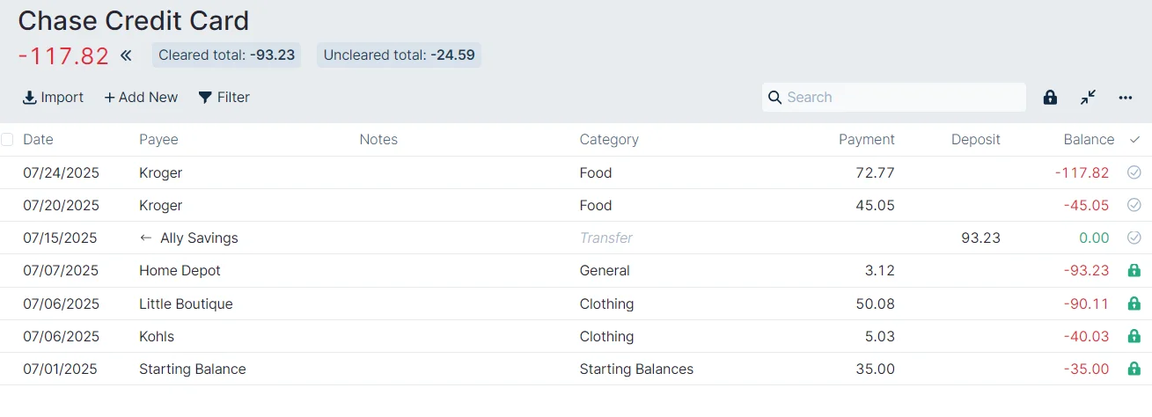Sort by the Payee column header

158,139
